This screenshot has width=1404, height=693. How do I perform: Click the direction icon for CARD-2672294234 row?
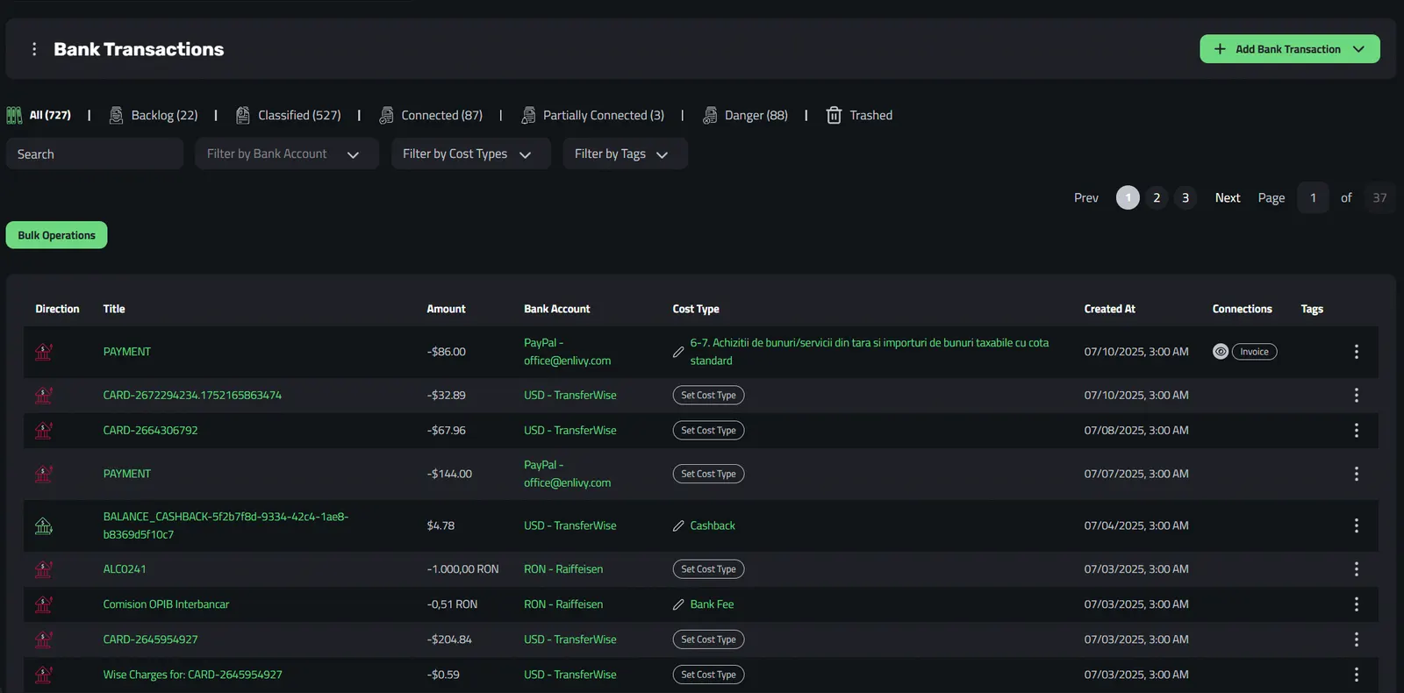click(x=43, y=395)
